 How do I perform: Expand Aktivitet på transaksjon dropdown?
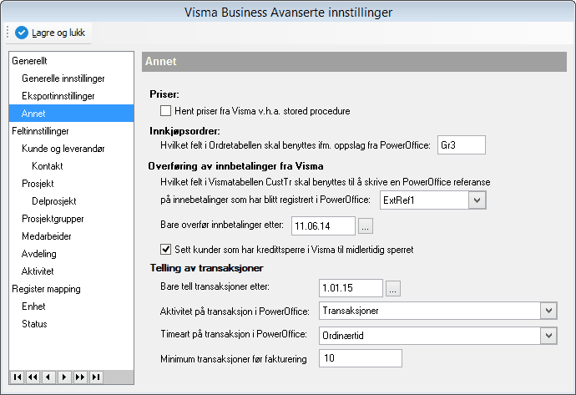click(x=548, y=311)
